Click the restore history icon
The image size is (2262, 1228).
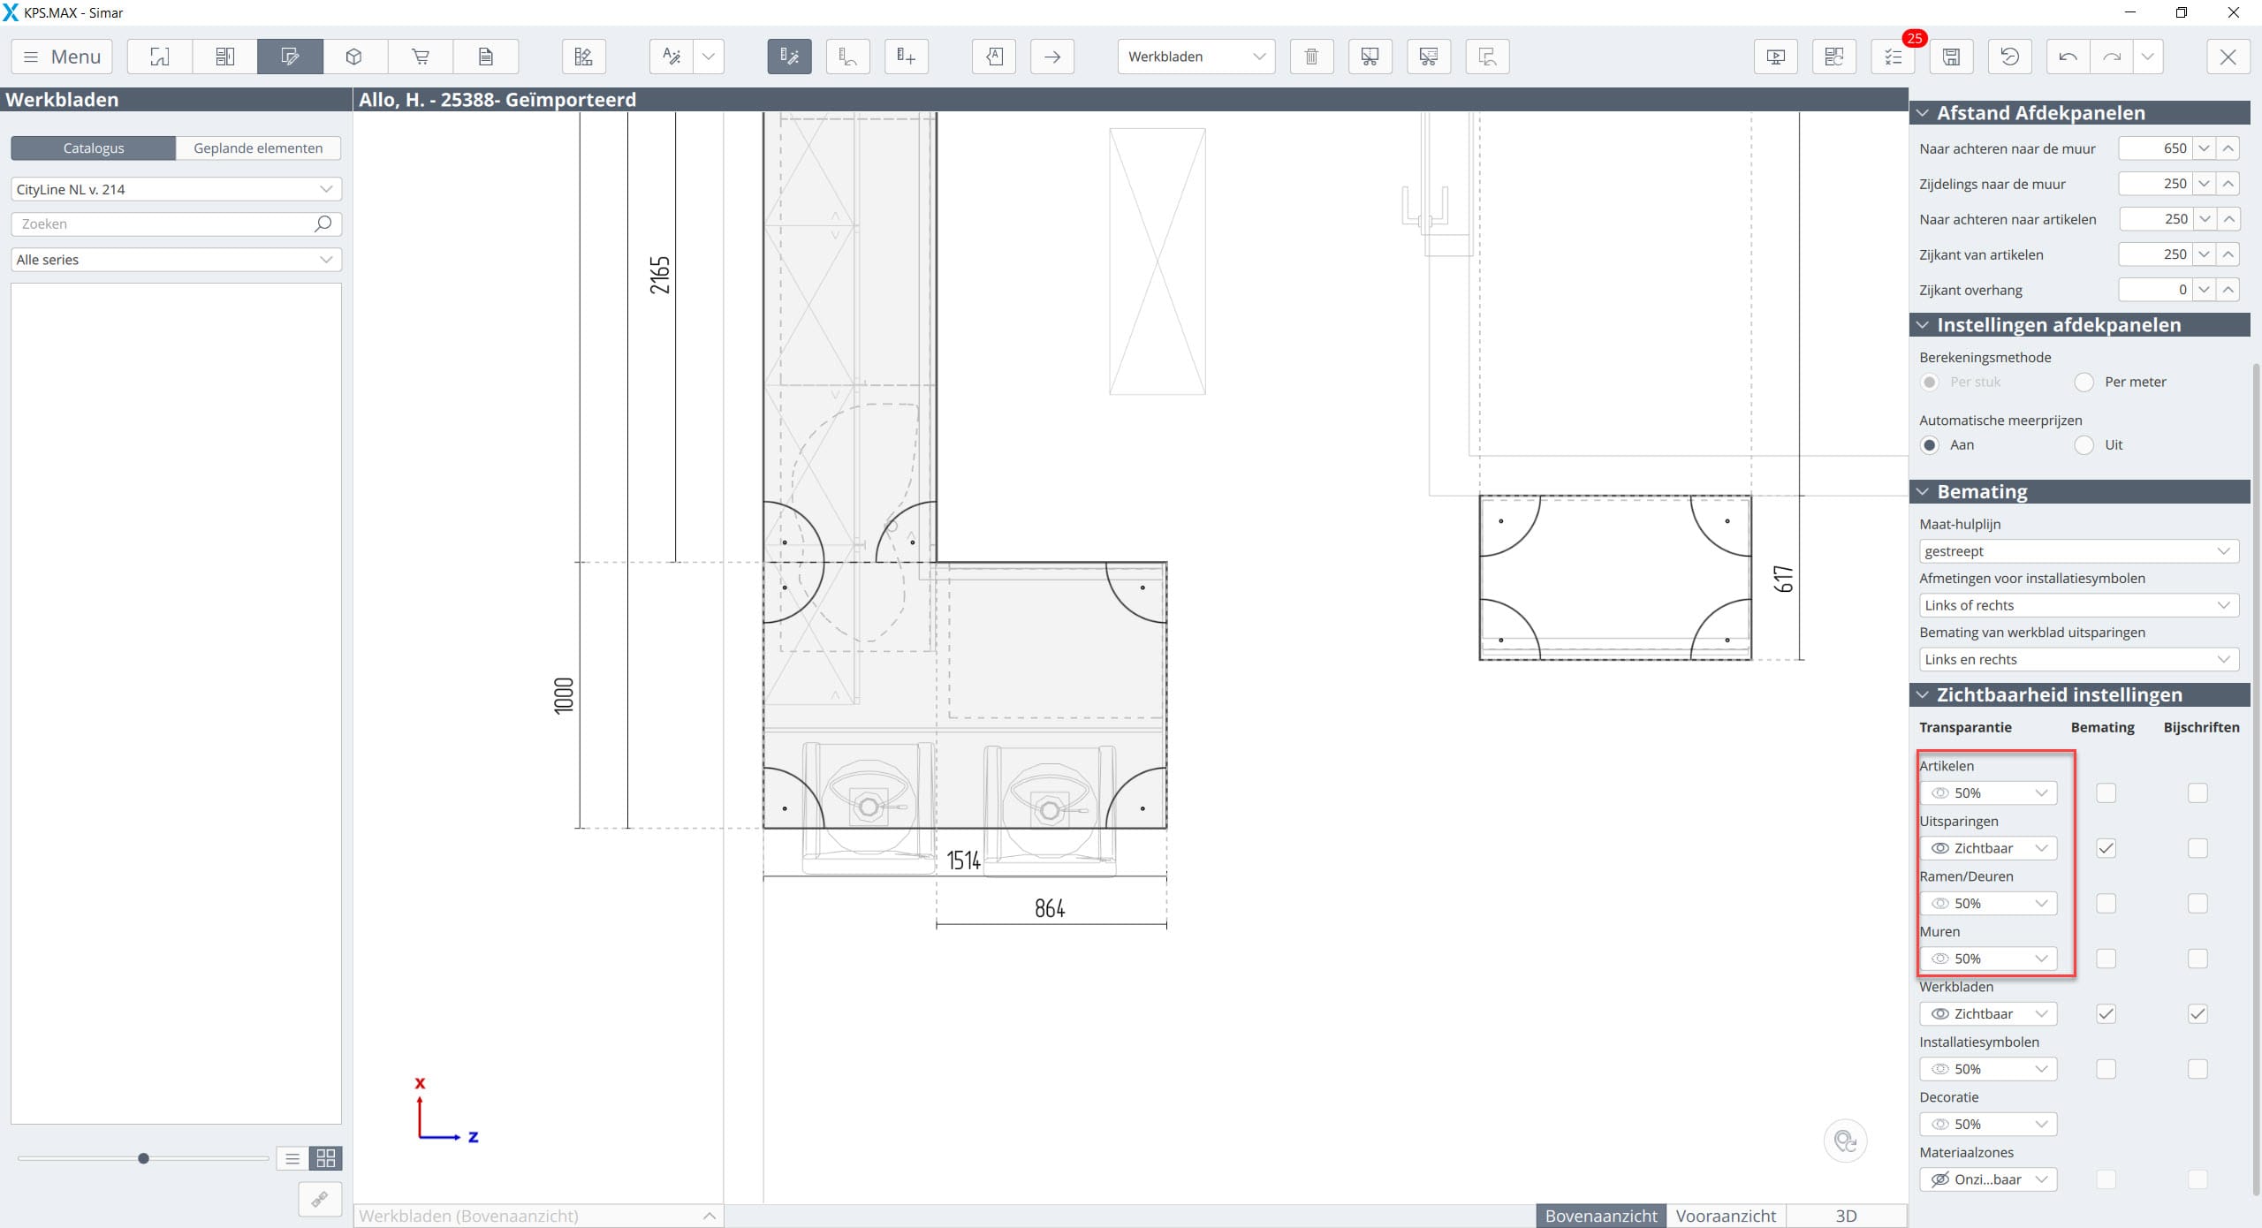[x=2009, y=57]
